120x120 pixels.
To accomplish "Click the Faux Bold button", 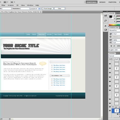I will 111,46.
